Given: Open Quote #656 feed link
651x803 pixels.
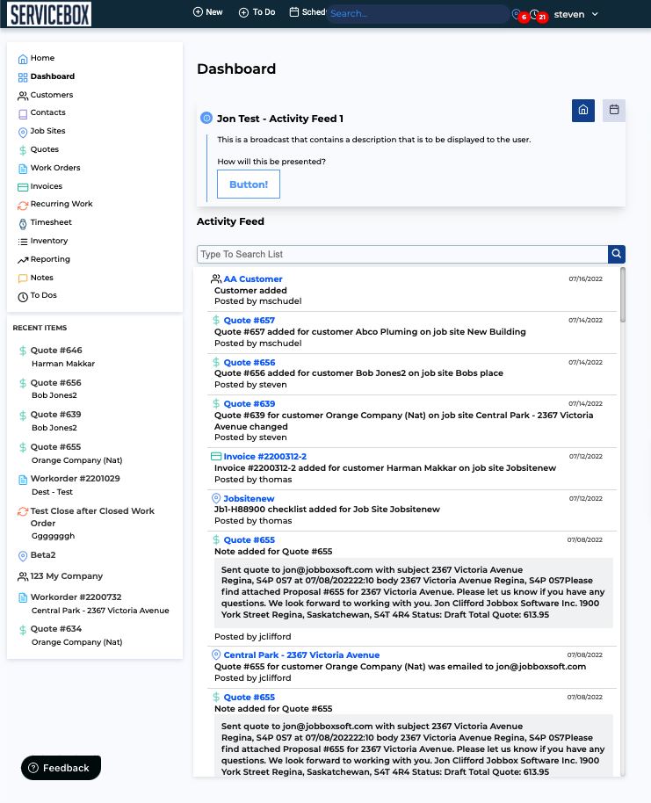Looking at the screenshot, I should click(x=250, y=362).
